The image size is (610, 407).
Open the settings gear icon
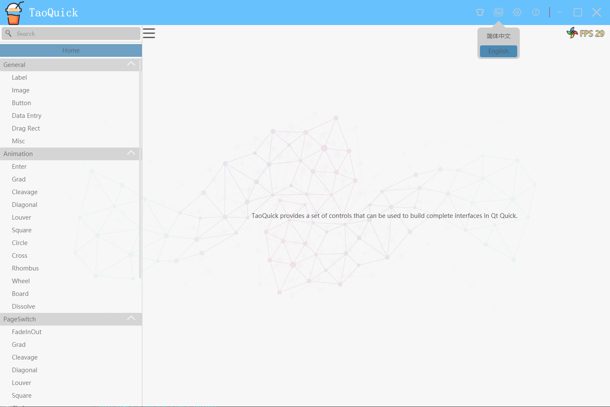517,12
